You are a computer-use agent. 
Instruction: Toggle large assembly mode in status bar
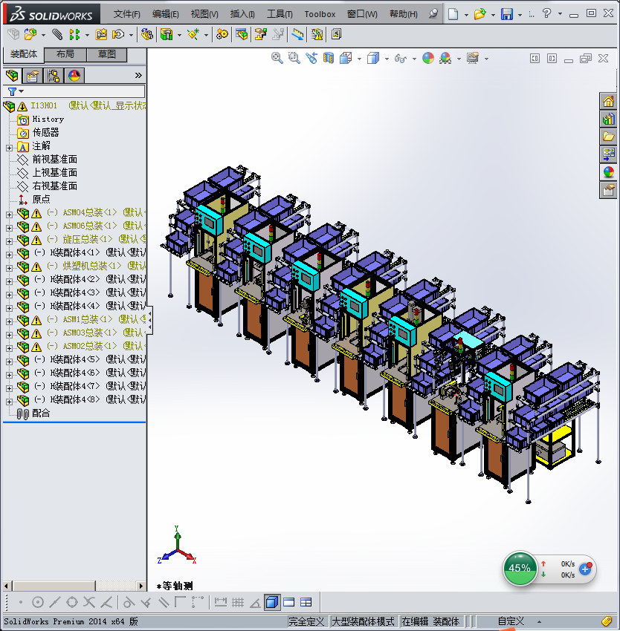point(363,621)
